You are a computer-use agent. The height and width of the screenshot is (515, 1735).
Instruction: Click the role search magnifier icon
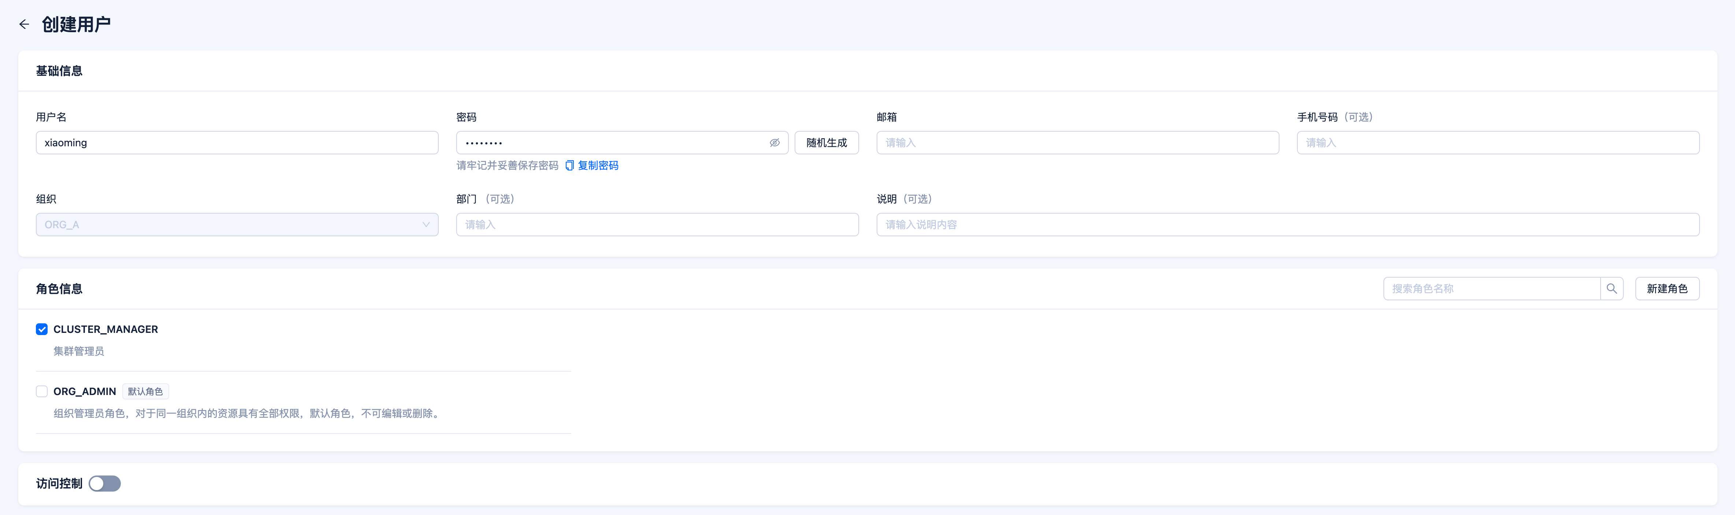pyautogui.click(x=1612, y=289)
